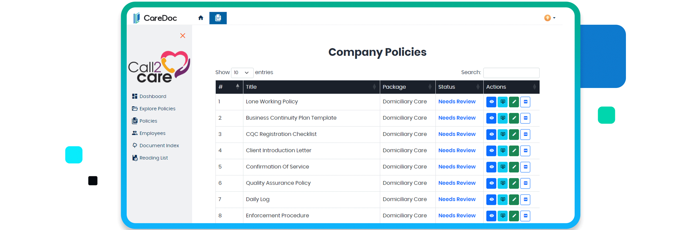Screen dimensions: 691x230
Task: Go to Explore Policies in sidebar
Action: (x=157, y=109)
